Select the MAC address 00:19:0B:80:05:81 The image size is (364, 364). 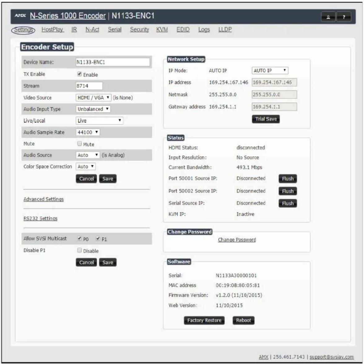click(238, 285)
